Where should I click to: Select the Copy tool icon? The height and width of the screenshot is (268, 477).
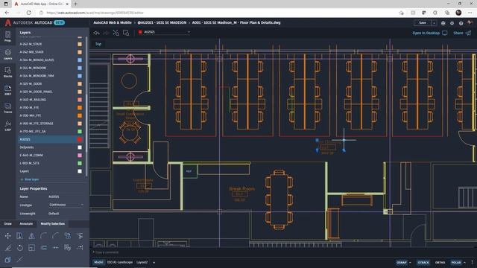pyautogui.click(x=19, y=236)
